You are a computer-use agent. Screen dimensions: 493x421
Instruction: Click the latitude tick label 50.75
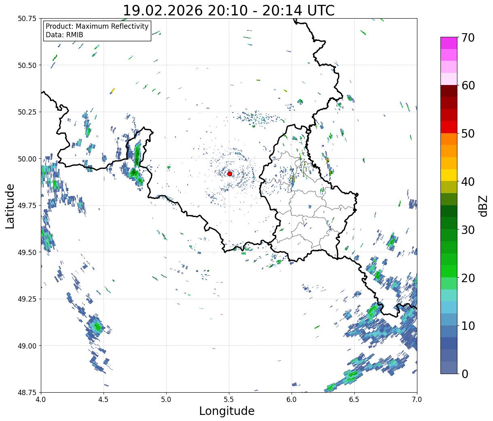27,19
